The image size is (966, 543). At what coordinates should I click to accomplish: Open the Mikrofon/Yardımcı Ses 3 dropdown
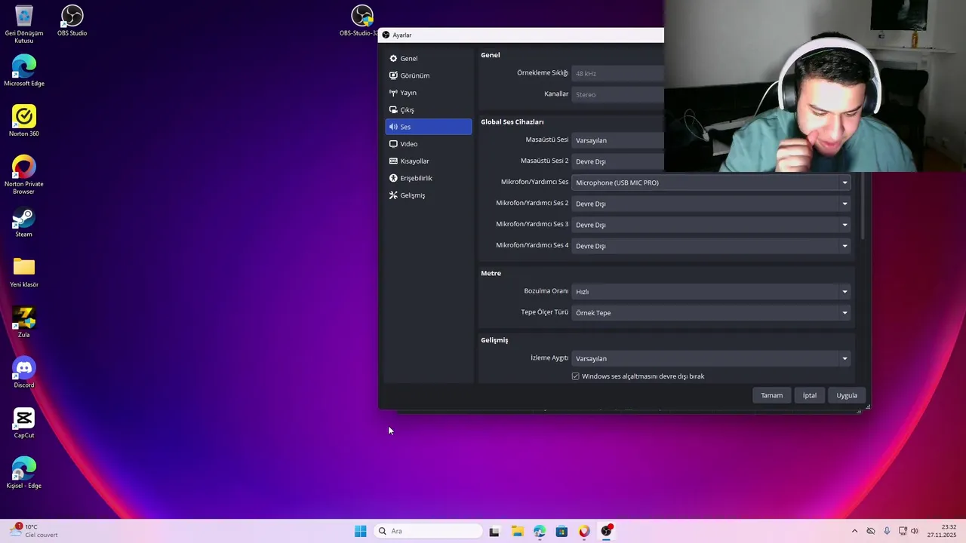pos(711,225)
